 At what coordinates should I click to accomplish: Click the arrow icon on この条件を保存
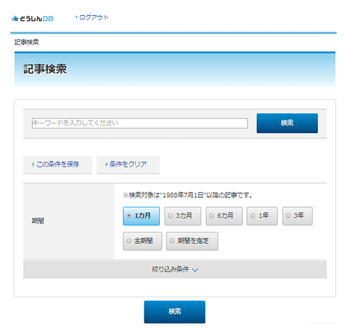click(x=33, y=164)
